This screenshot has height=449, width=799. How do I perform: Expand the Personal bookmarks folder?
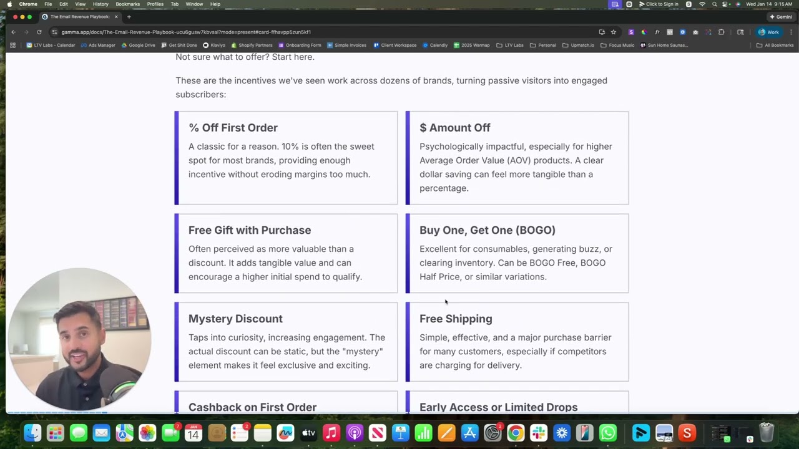point(542,45)
